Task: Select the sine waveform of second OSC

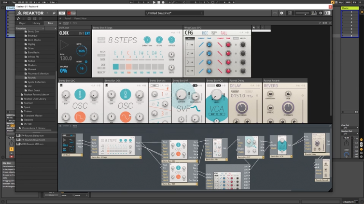Action: tap(126, 117)
